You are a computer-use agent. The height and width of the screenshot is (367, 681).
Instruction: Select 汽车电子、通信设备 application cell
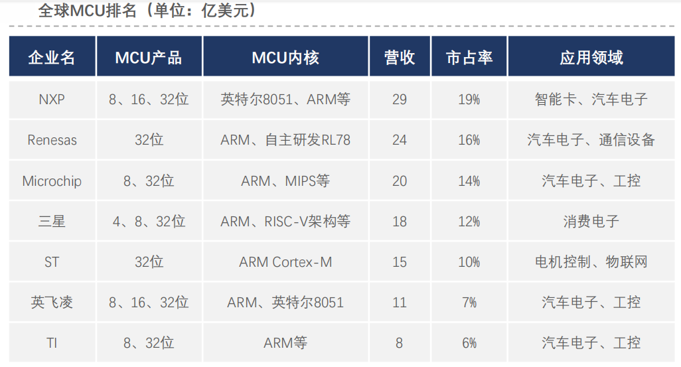point(591,140)
